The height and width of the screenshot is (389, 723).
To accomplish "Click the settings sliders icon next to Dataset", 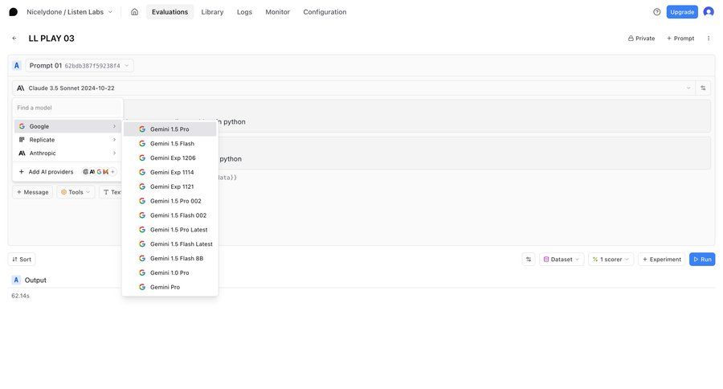I will point(529,260).
